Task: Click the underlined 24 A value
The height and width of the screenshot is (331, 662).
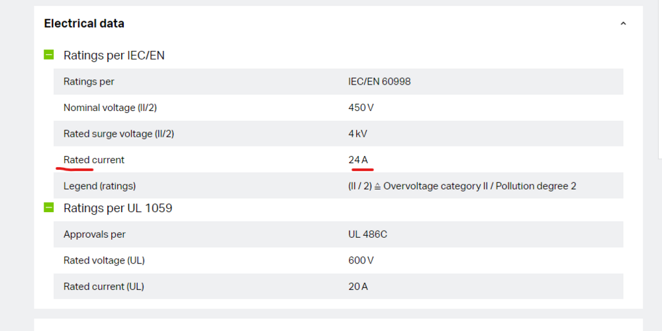Action: coord(358,160)
